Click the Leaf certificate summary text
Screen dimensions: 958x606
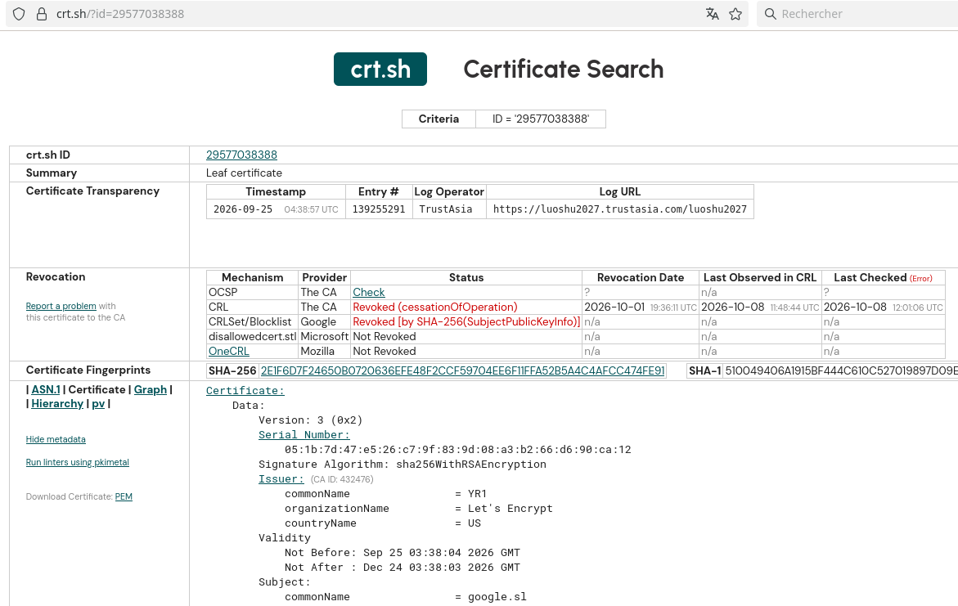point(244,173)
